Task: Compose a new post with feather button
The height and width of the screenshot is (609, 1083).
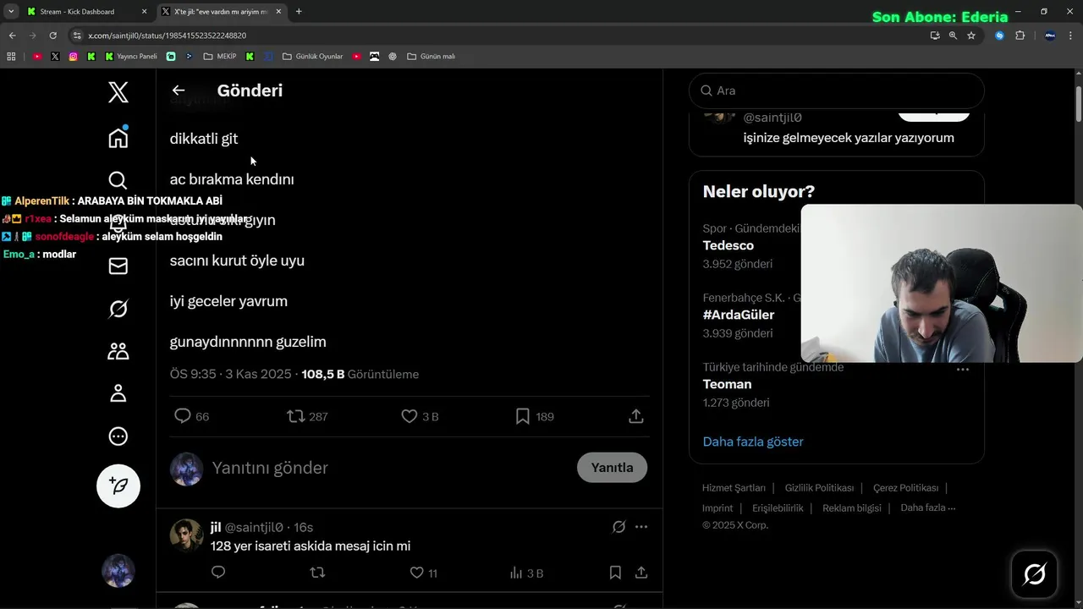Action: tap(118, 486)
